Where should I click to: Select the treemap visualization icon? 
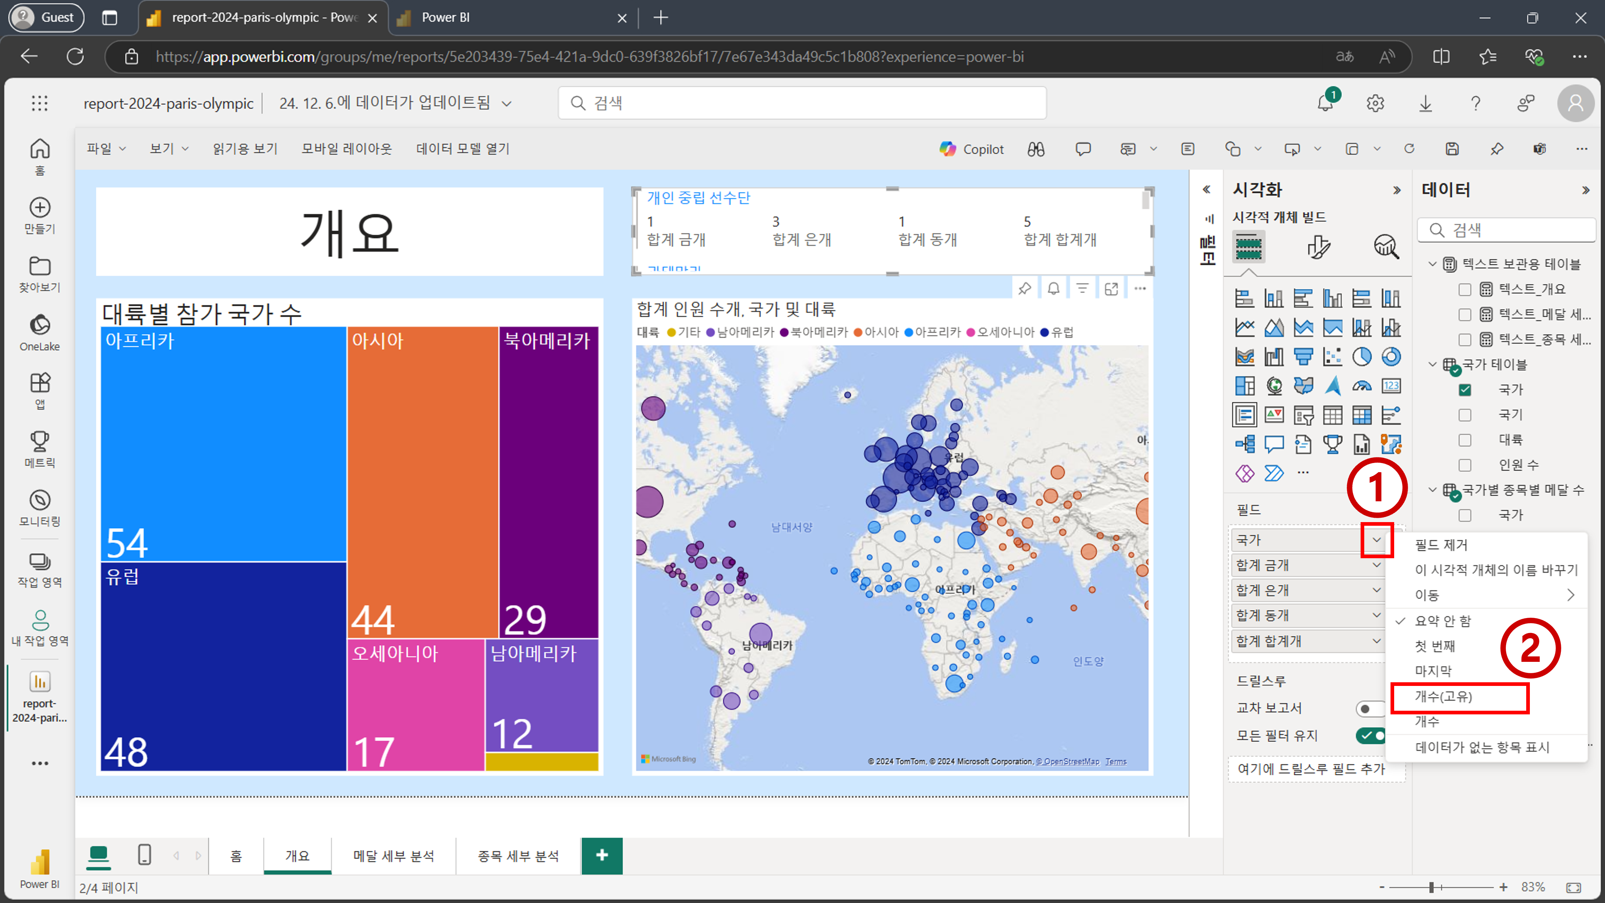1244,386
